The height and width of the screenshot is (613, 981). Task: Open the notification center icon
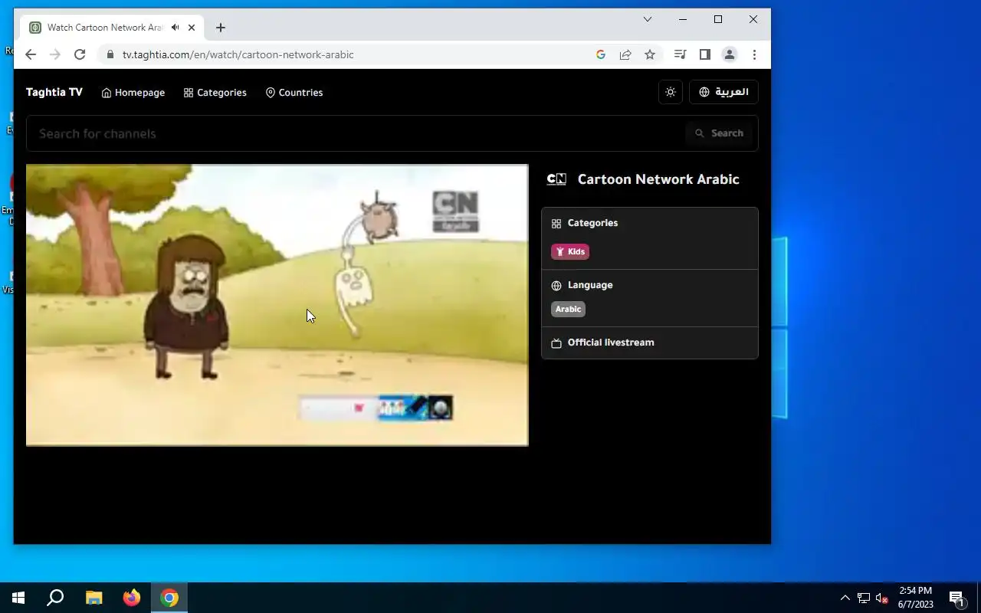tap(956, 598)
